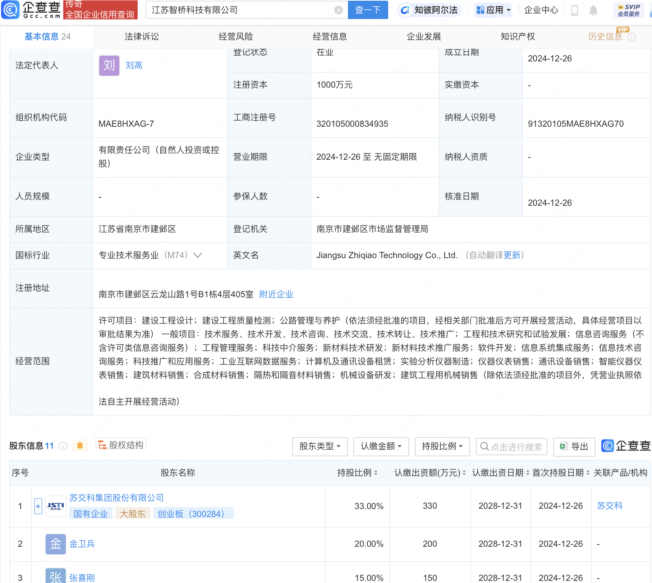Screen dimensions: 652x583
Task: Switch to the 法律诉讼 tab
Action: tap(142, 37)
